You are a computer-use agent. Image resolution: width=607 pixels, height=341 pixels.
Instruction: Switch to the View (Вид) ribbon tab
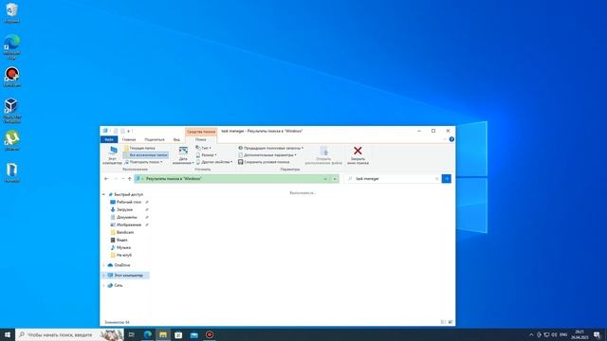click(x=176, y=139)
